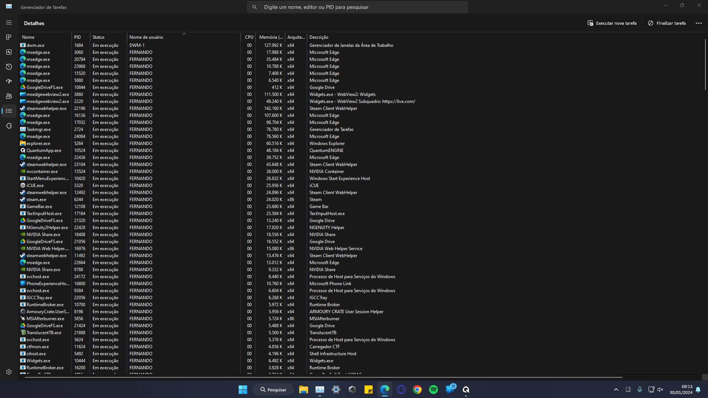
Task: Open the clock and date 09:15
Action: point(681,390)
